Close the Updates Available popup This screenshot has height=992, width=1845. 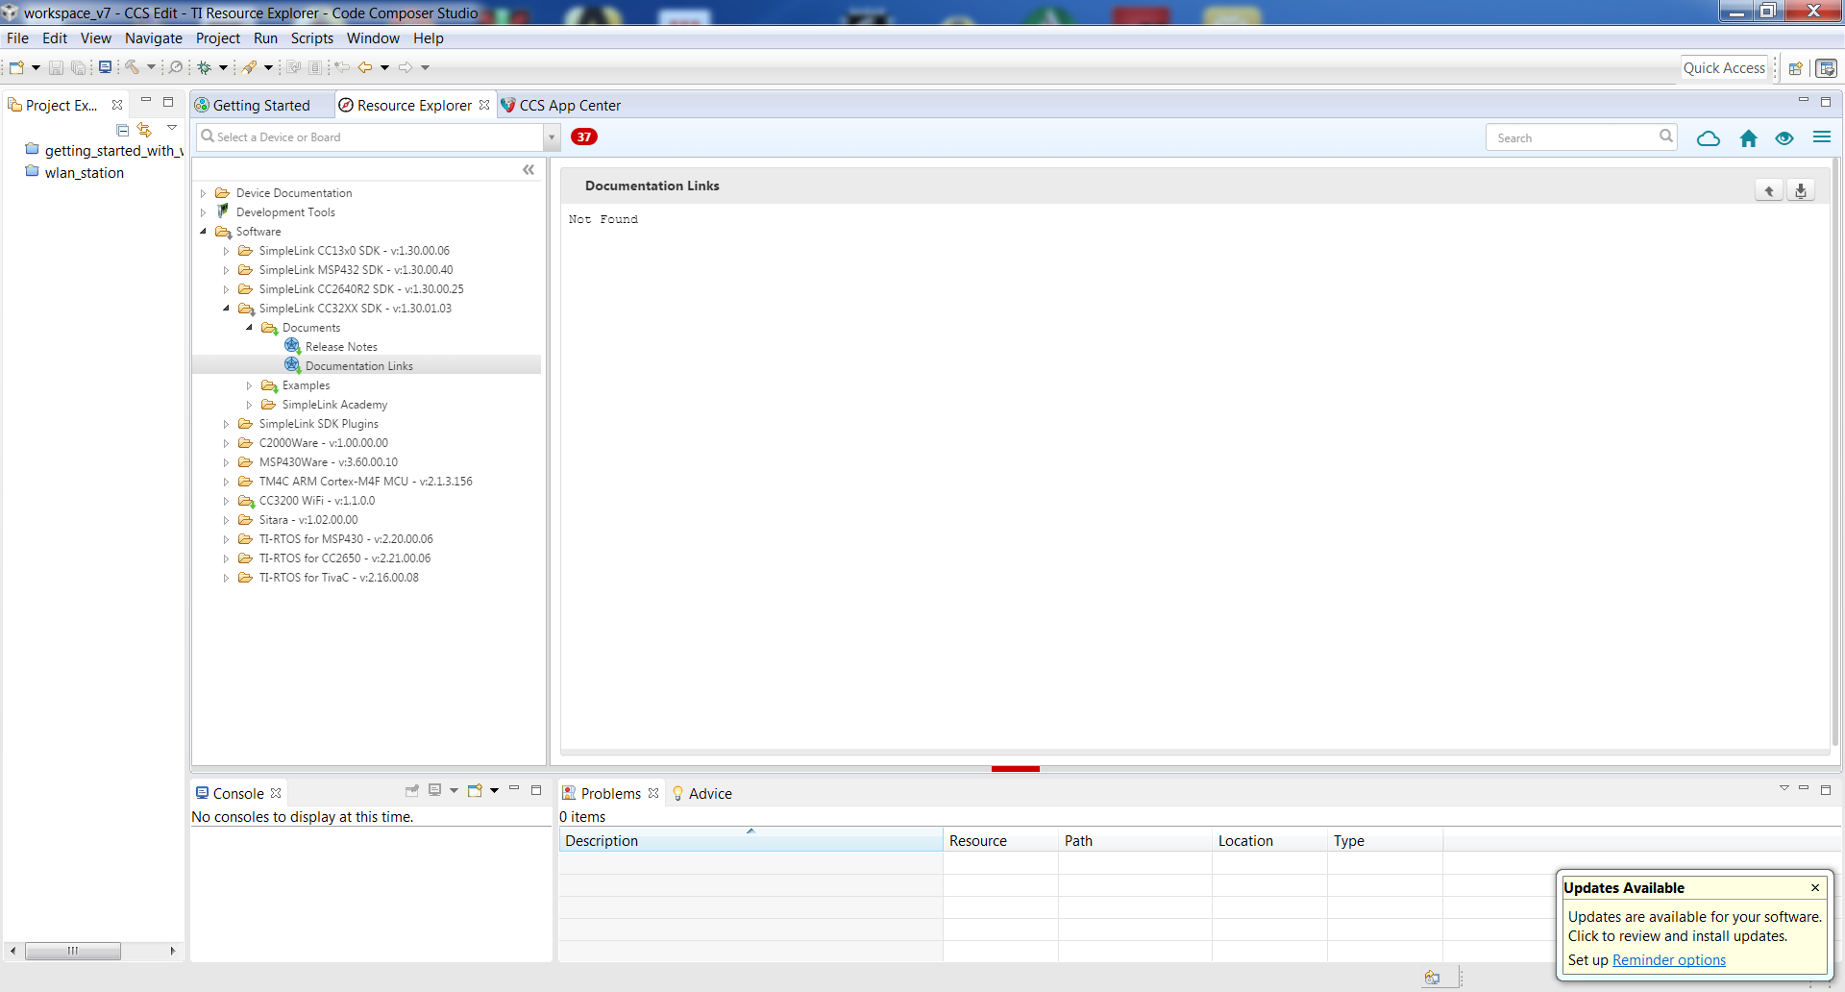point(1815,888)
